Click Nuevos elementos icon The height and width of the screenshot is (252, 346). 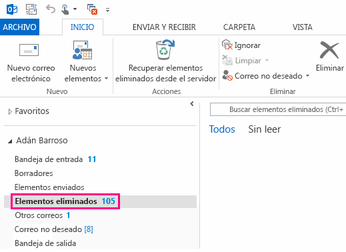tap(83, 50)
